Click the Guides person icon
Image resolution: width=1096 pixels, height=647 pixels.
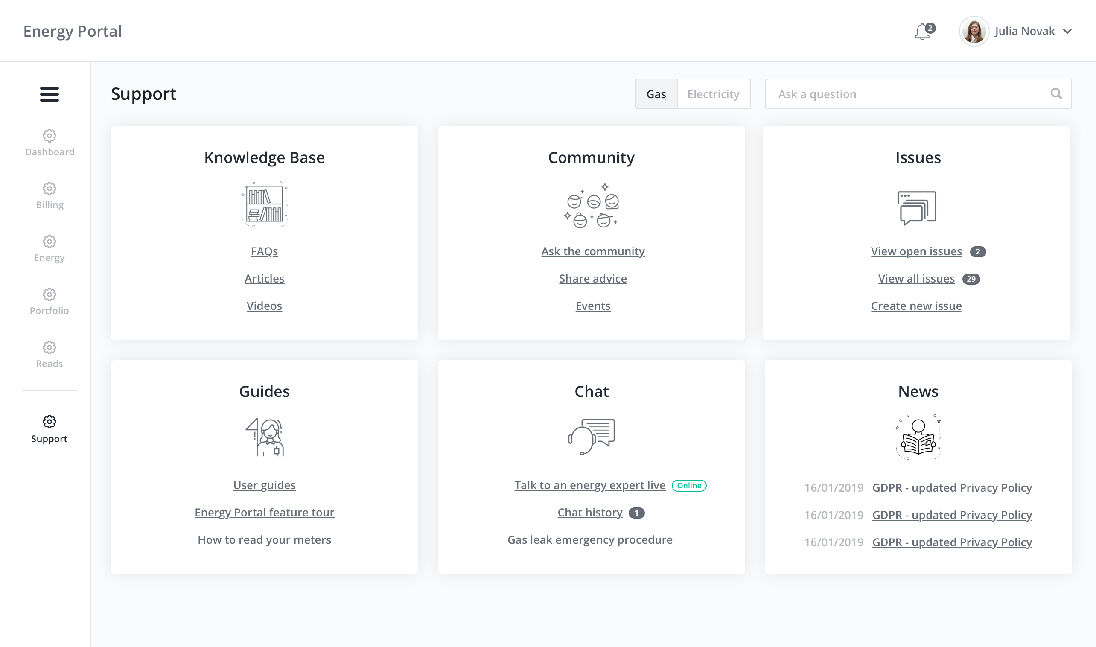265,437
